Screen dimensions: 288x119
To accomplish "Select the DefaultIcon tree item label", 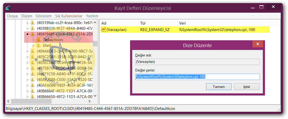I will pyautogui.click(x=53, y=40).
